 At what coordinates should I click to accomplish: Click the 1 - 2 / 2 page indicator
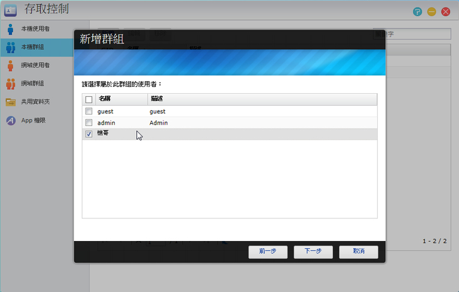[x=434, y=241]
